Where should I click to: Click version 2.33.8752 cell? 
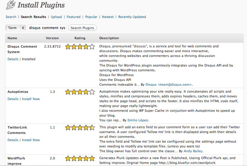click(52, 46)
